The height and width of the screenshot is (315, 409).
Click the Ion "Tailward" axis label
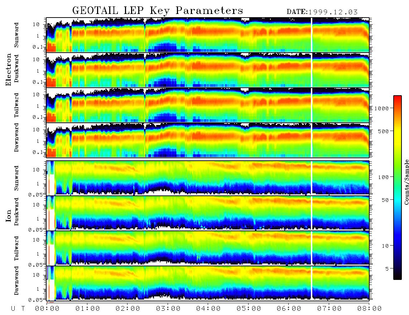click(16, 248)
